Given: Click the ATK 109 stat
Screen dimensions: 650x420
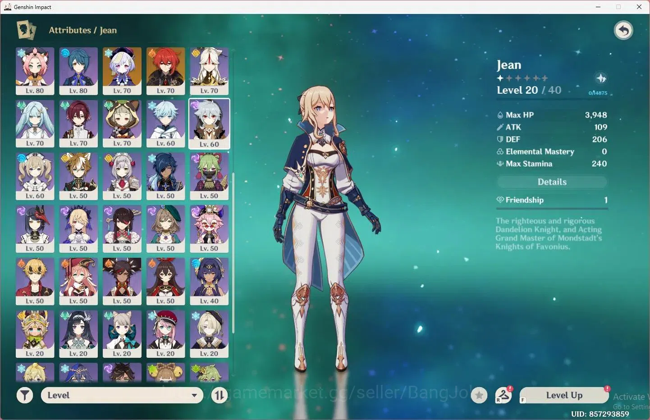Looking at the screenshot, I should pyautogui.click(x=552, y=127).
